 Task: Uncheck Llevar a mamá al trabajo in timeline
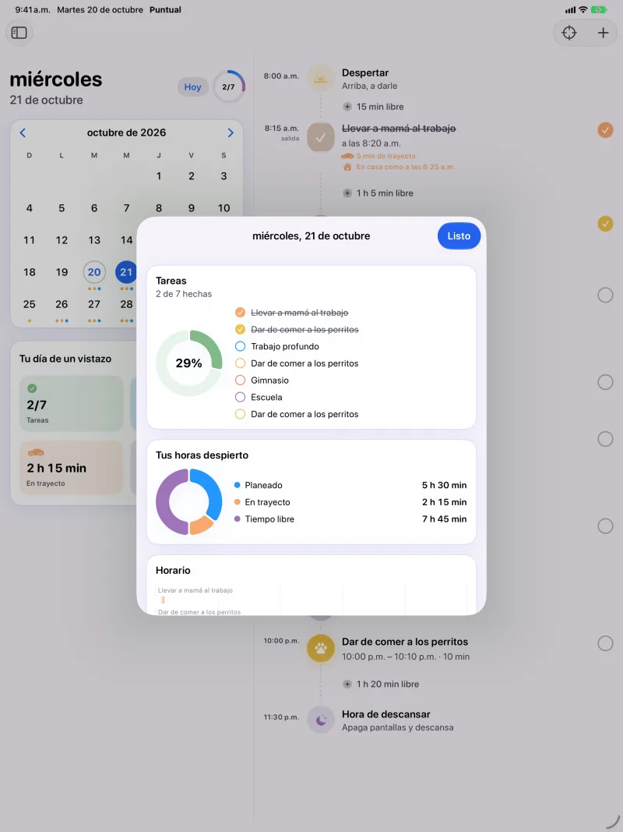tap(605, 130)
